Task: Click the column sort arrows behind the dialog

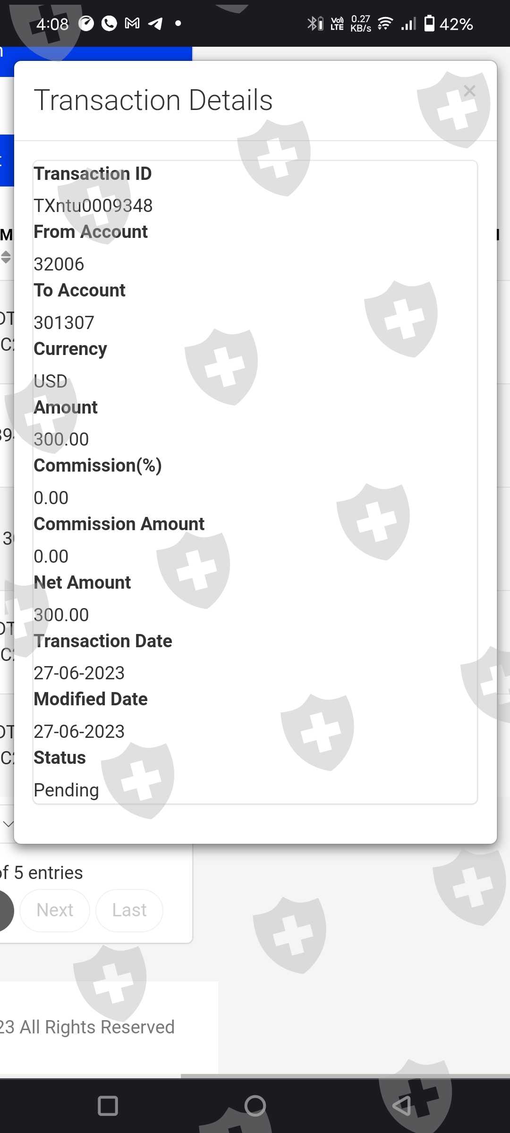Action: (6, 257)
